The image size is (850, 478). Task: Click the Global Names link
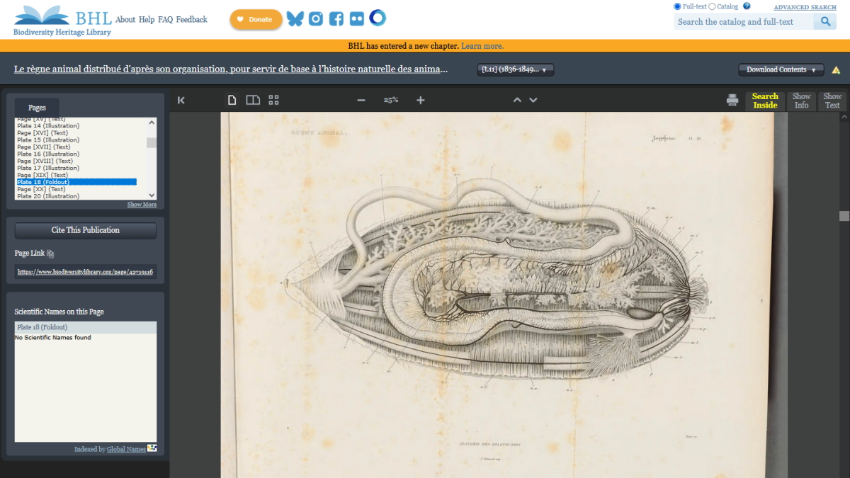coord(126,449)
